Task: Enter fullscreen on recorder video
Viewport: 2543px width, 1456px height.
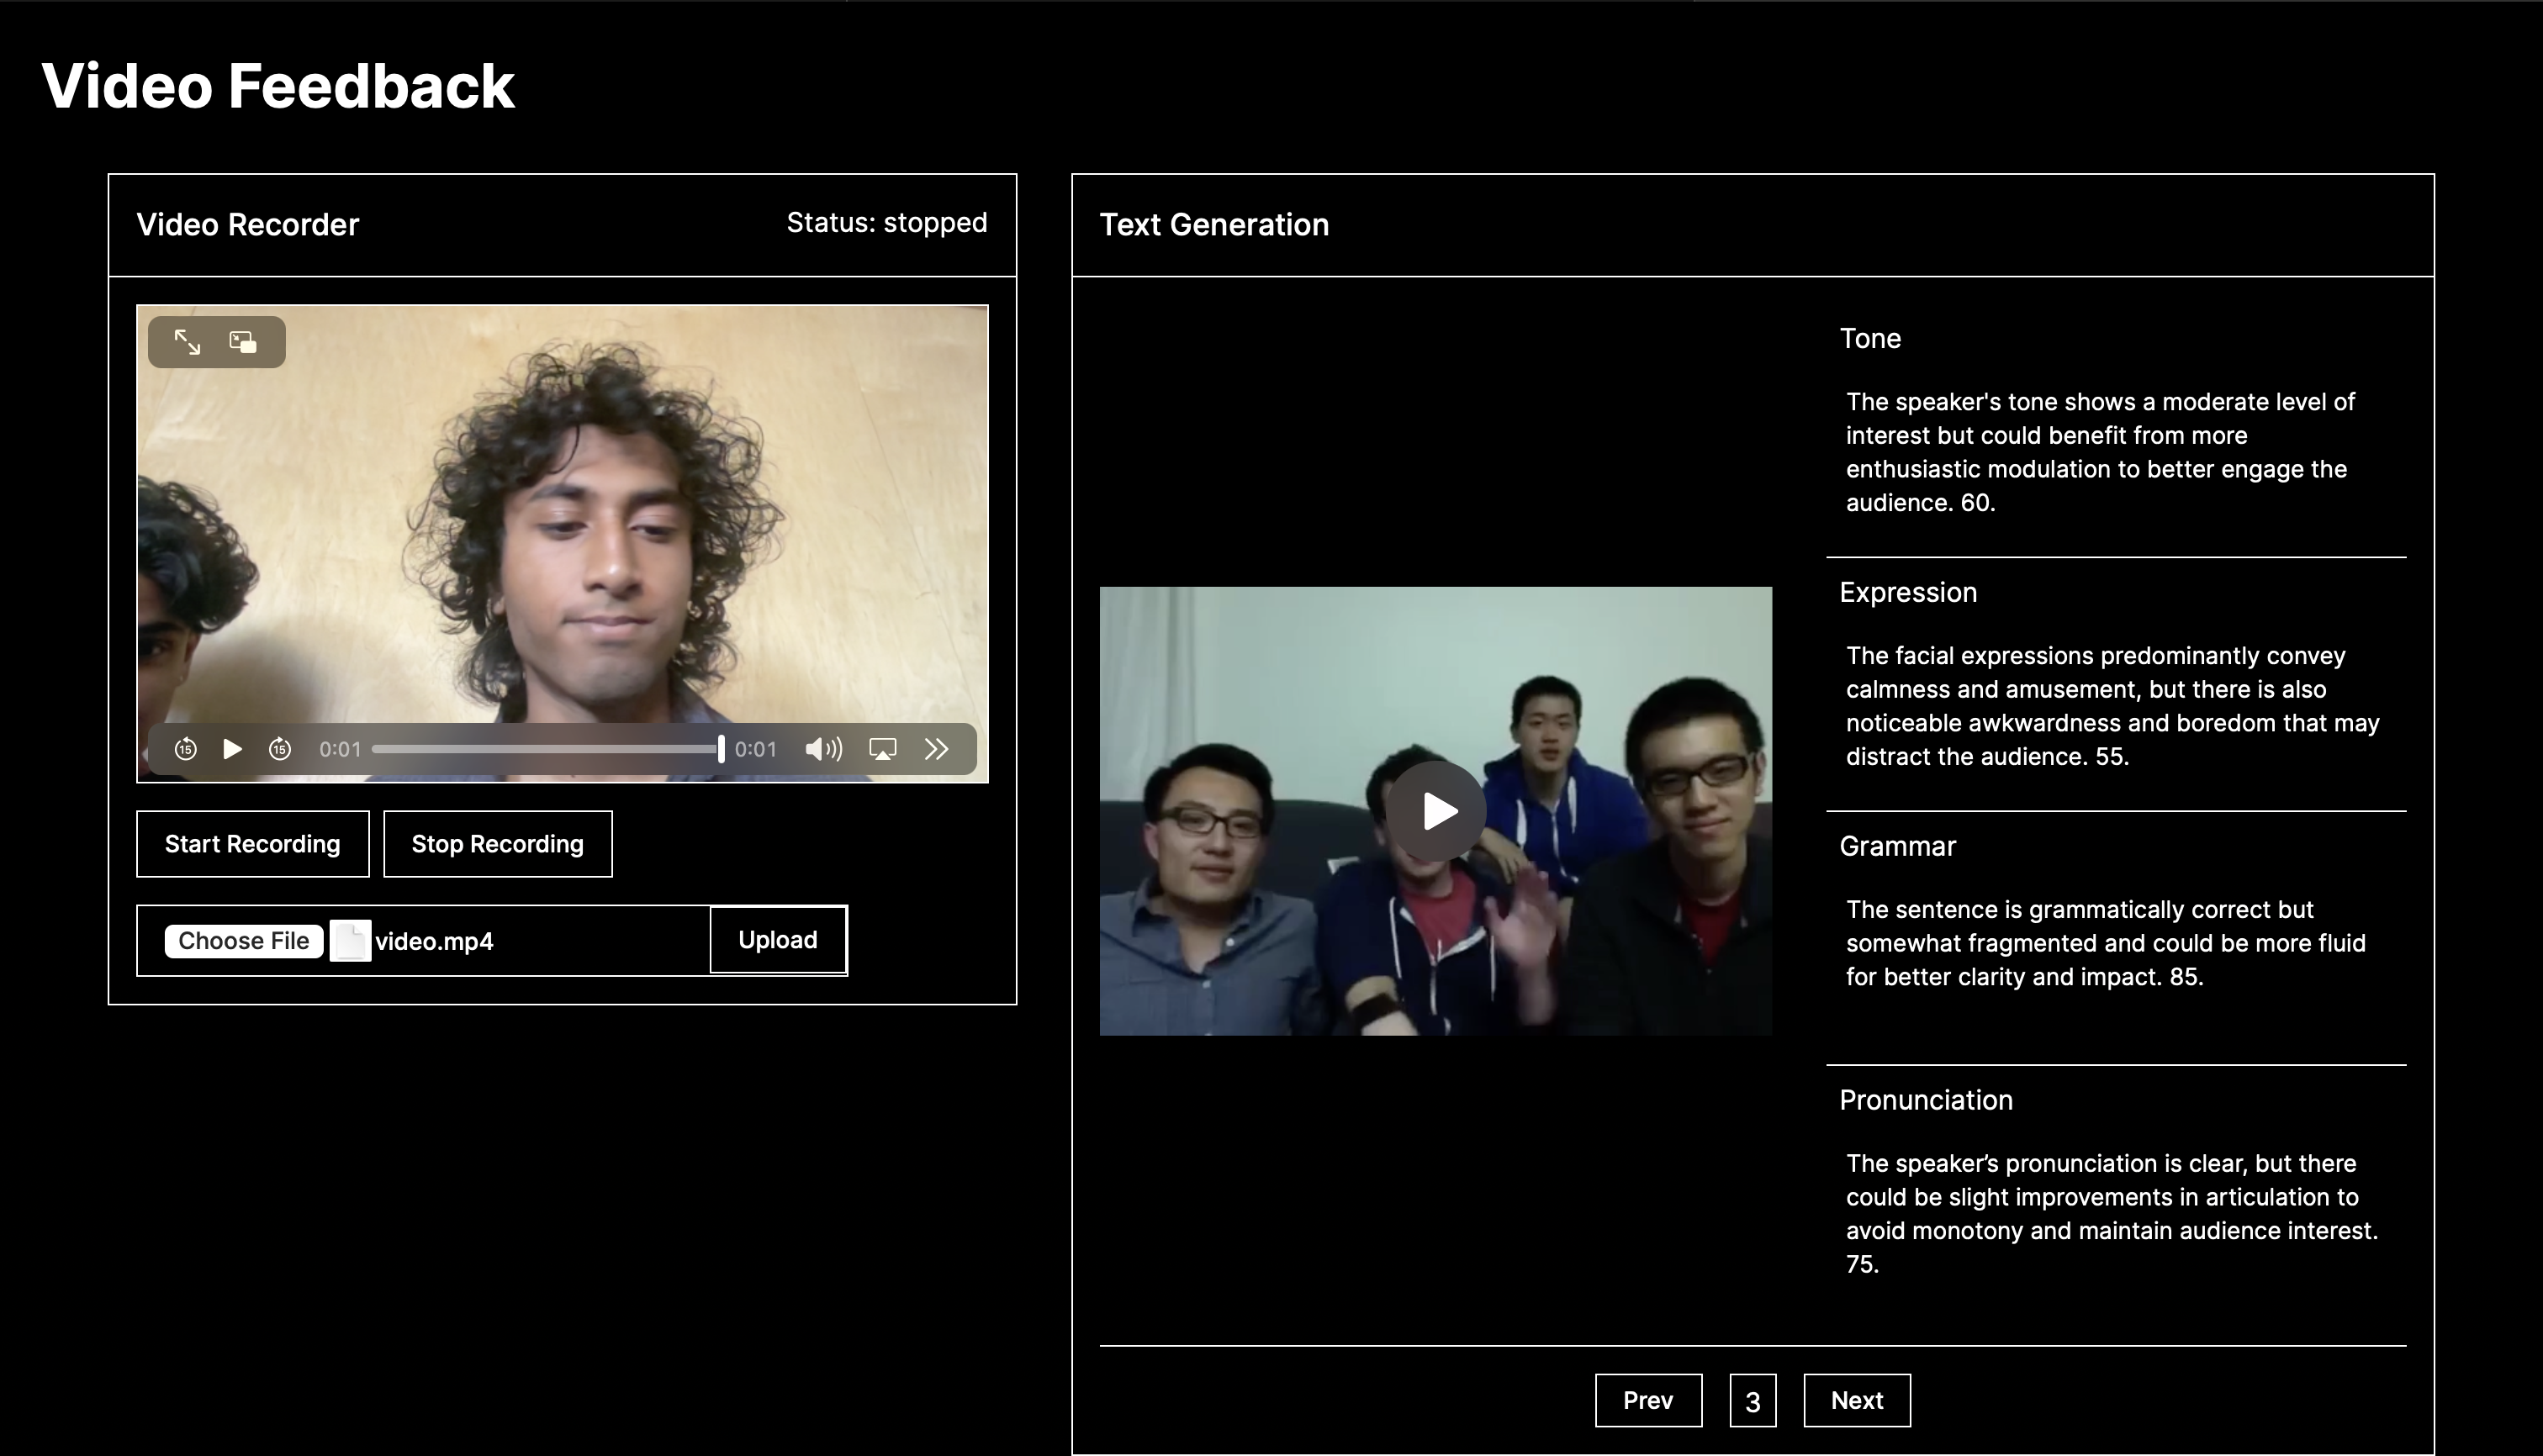Action: [187, 342]
